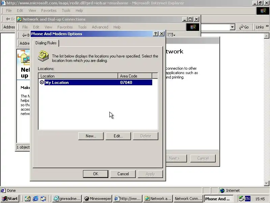The height and width of the screenshot is (203, 270).
Task: Open Help menu in Internet Explorer
Action: click(x=79, y=10)
